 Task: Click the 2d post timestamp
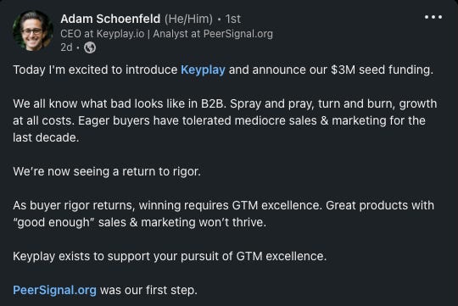[66, 47]
